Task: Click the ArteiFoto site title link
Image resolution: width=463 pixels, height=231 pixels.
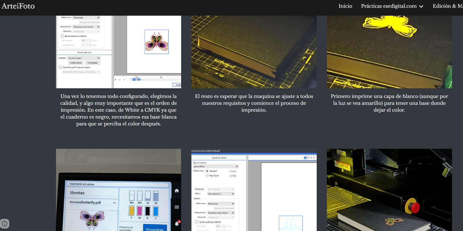Action: tap(18, 6)
